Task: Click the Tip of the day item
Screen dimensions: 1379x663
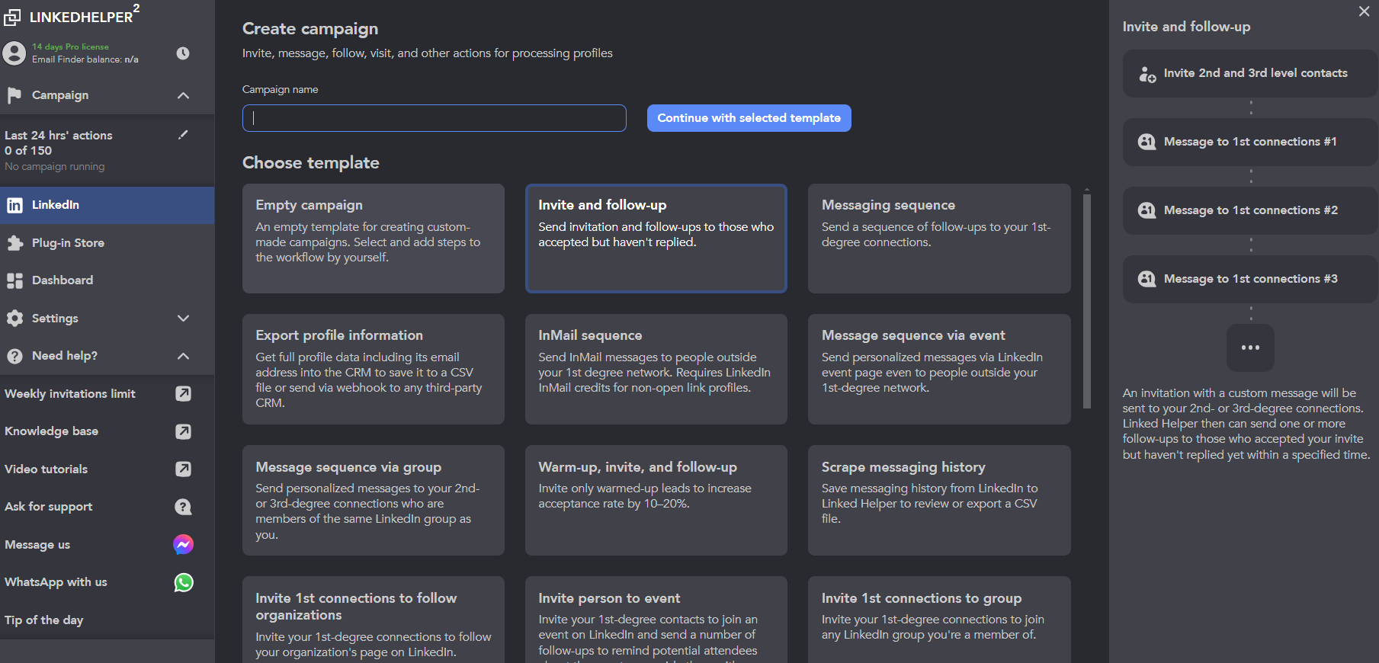Action: pyautogui.click(x=44, y=620)
